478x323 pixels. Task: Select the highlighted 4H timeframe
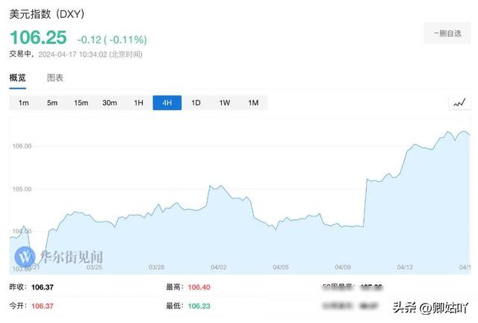coord(167,103)
